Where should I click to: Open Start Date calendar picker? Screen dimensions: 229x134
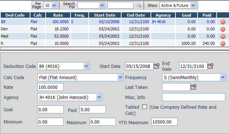click(157, 66)
